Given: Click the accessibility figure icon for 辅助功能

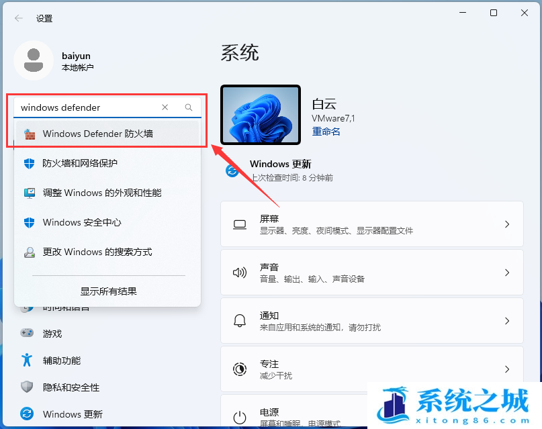Looking at the screenshot, I should click(27, 360).
